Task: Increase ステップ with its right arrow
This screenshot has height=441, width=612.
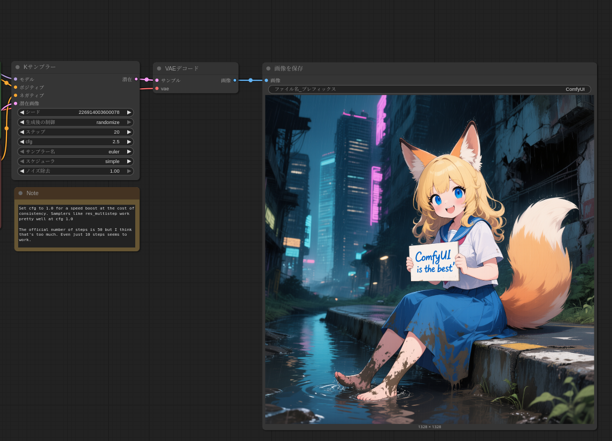Action: click(129, 132)
